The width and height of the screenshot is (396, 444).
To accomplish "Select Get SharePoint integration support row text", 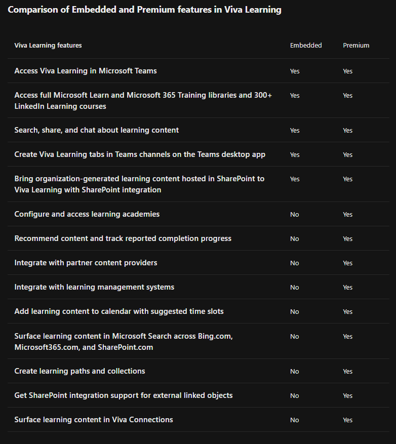I will coord(124,395).
